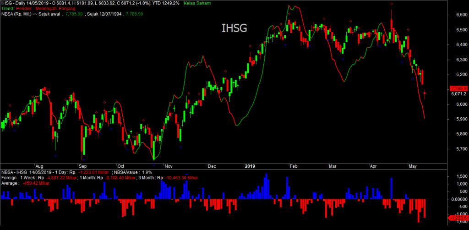
Task: Click the IHSG chart title text
Action: 234,28
